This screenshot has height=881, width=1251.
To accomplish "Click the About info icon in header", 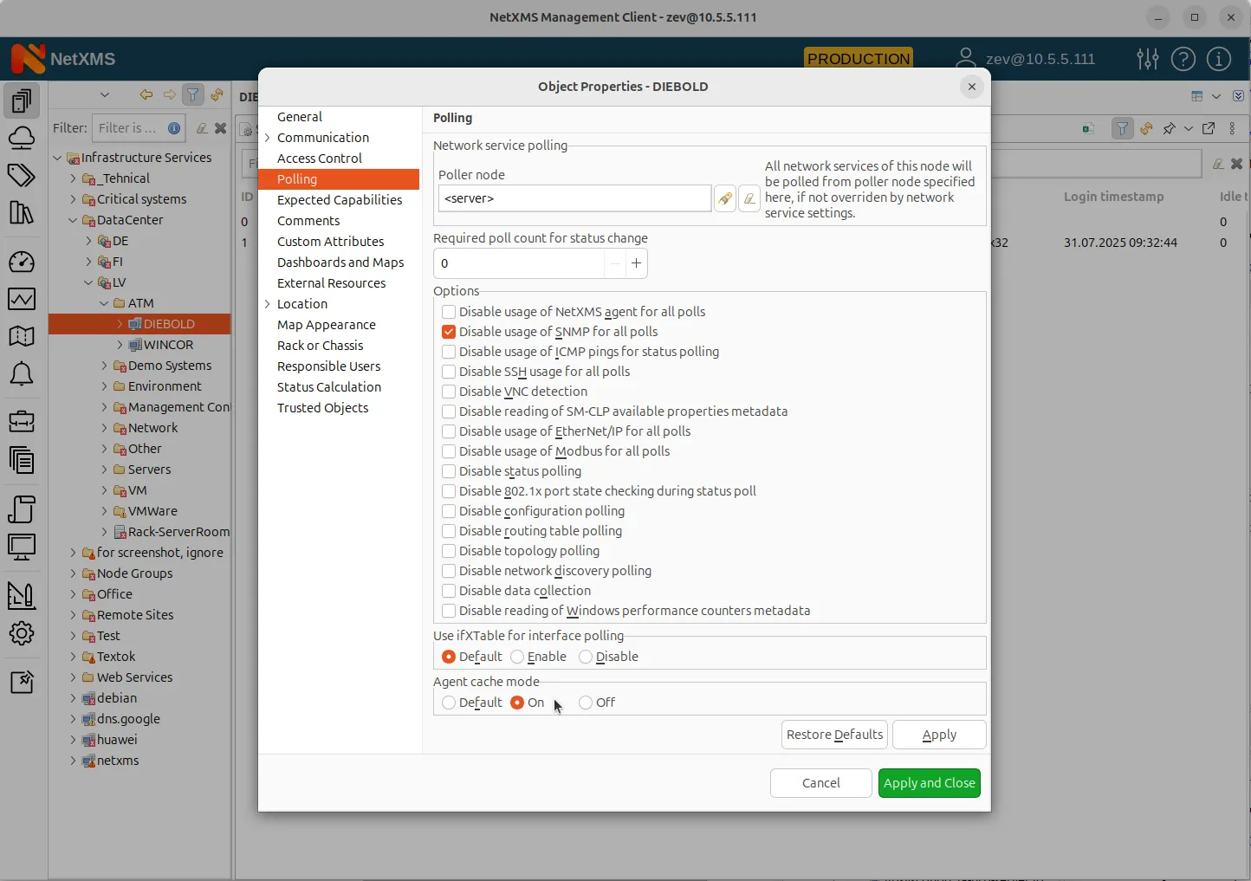I will click(1218, 59).
